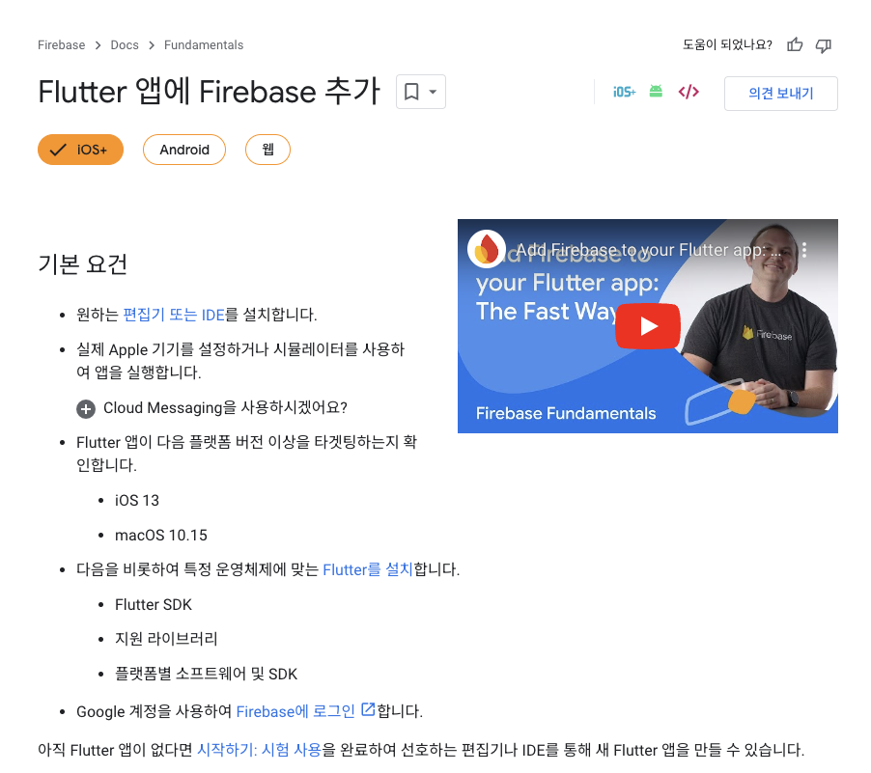This screenshot has width=871, height=773.
Task: Click the green Android robot icon
Action: (x=656, y=91)
